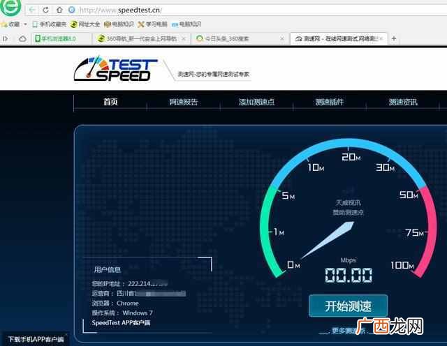Screen dimensions: 447x346
Task: Click the Windows 7 value
Action: 138,313
